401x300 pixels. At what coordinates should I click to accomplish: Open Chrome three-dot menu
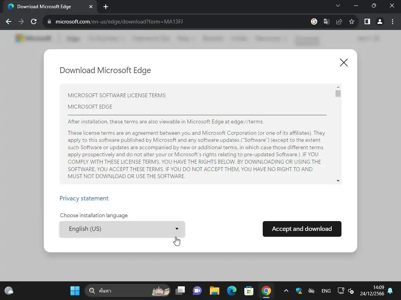392,22
